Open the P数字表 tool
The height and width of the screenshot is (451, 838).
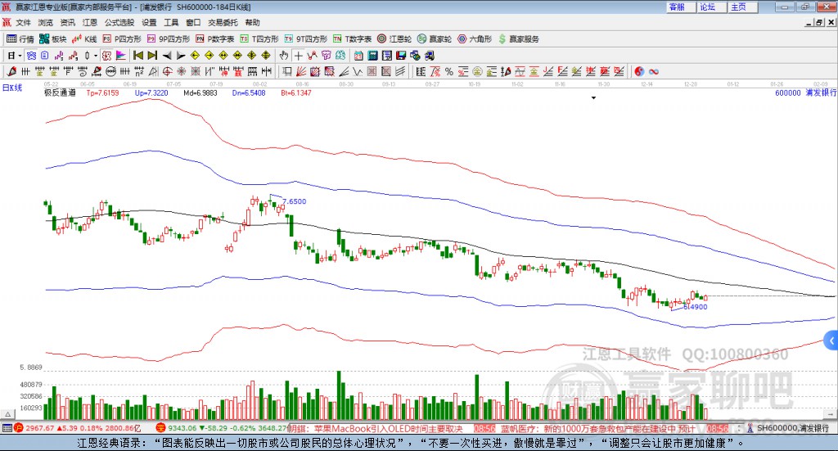pos(215,39)
